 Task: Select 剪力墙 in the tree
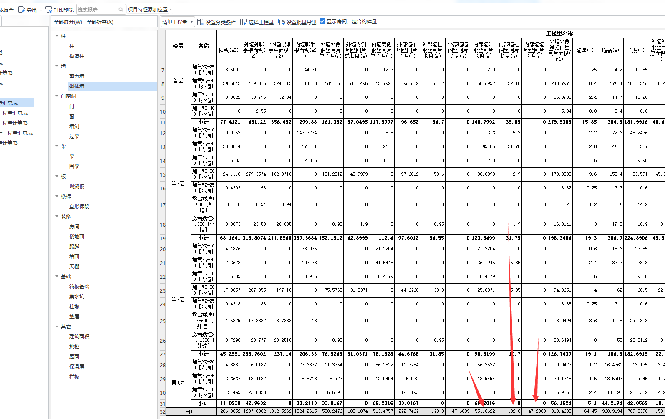pos(77,76)
